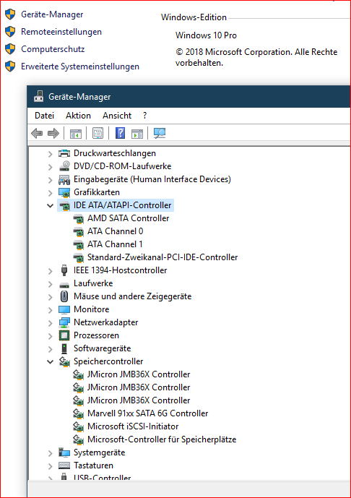The image size is (351, 498).
Task: Collapse the Speichercontroller node
Action: coord(50,361)
